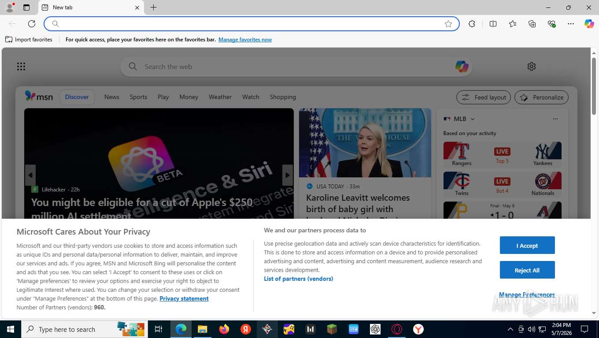Switch to the Sports tab
Screen dimensions: 599x338
click(x=138, y=97)
